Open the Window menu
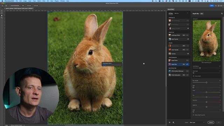 62,1
